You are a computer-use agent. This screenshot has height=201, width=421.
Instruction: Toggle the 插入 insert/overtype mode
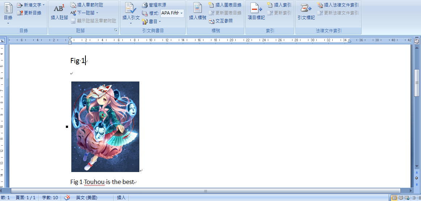tap(121, 198)
